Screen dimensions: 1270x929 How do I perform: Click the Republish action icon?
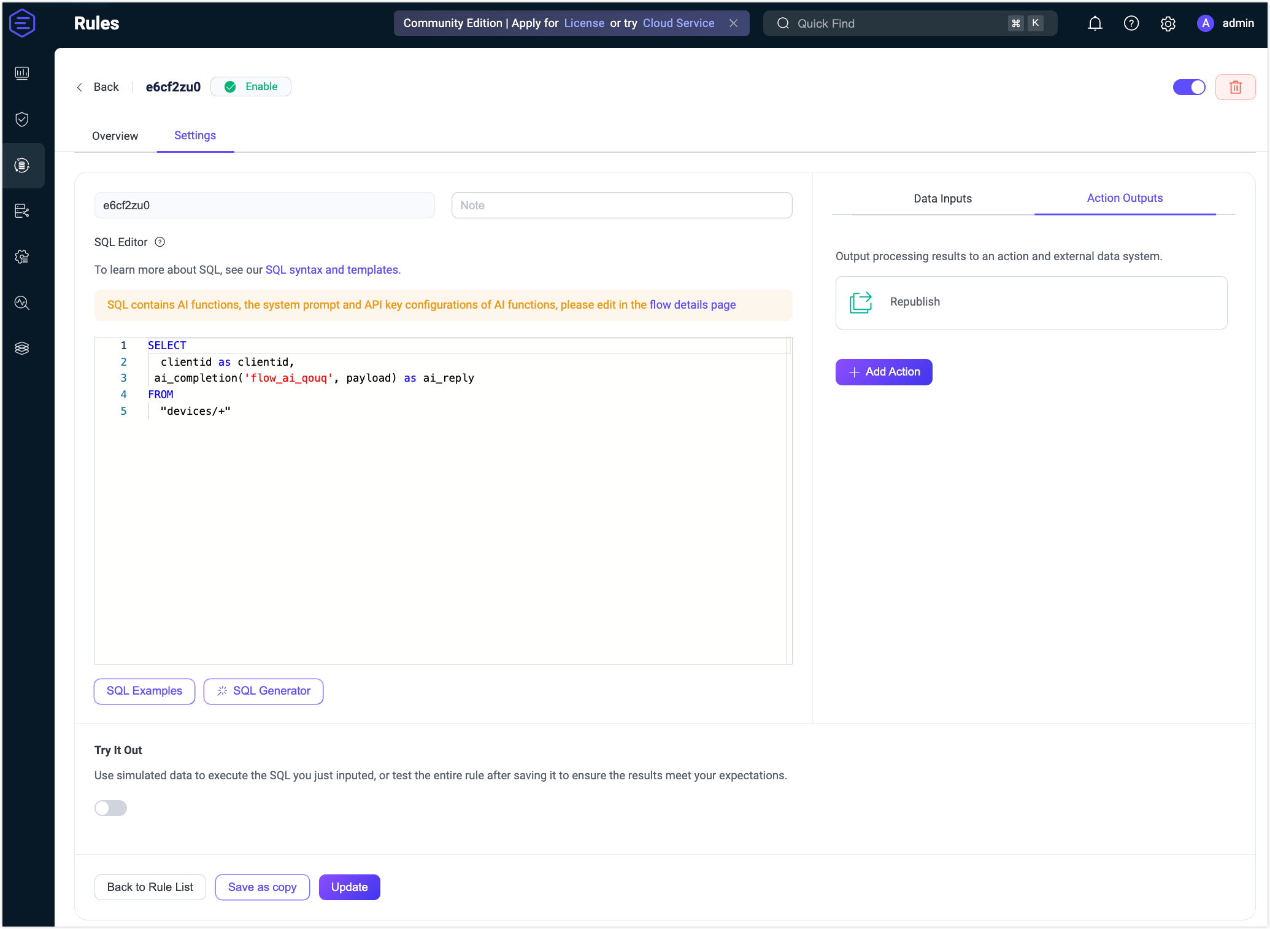(x=861, y=303)
